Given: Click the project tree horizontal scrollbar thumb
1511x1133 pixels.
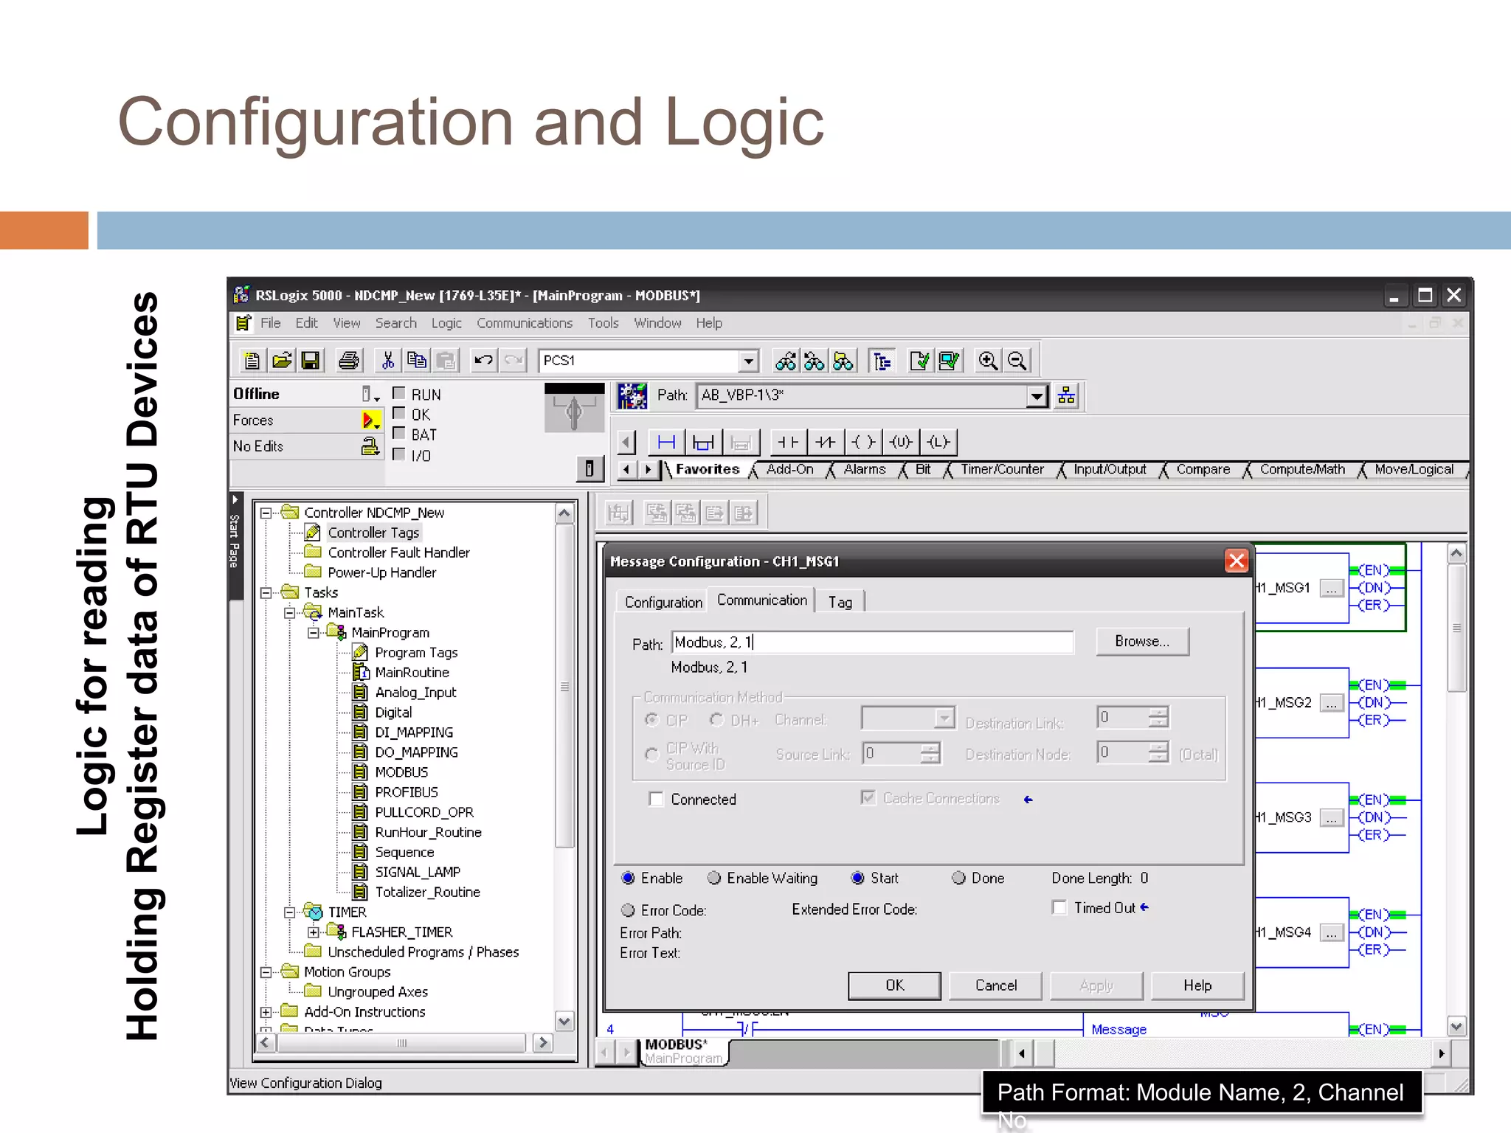Looking at the screenshot, I should pyautogui.click(x=401, y=1043).
